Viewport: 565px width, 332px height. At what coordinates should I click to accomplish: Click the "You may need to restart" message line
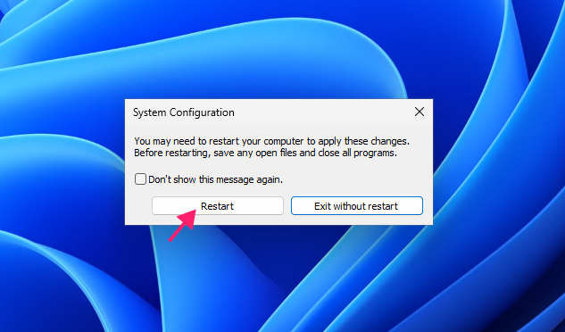[x=271, y=141]
